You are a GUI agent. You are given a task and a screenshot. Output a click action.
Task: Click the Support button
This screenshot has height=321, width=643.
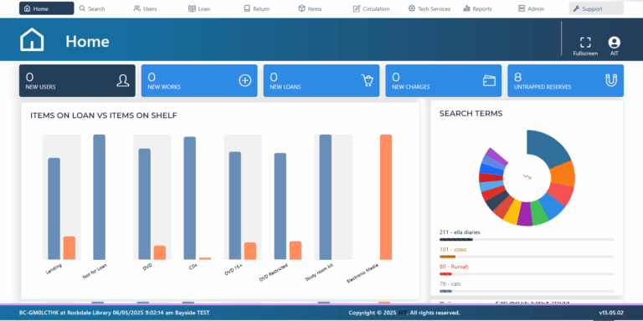click(596, 8)
